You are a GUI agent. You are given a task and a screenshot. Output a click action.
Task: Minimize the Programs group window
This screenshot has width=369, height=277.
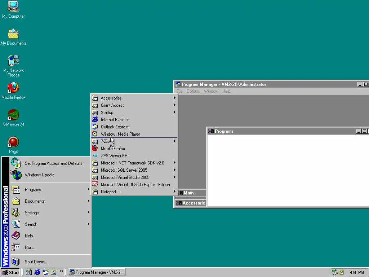[x=359, y=131]
